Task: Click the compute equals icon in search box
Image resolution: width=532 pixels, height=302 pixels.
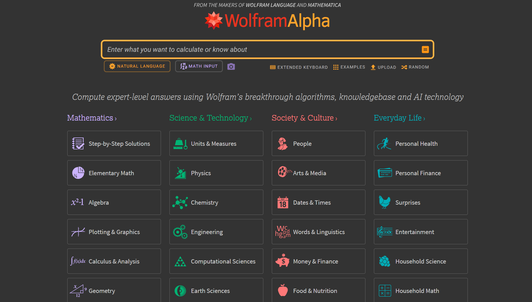Action: tap(425, 50)
